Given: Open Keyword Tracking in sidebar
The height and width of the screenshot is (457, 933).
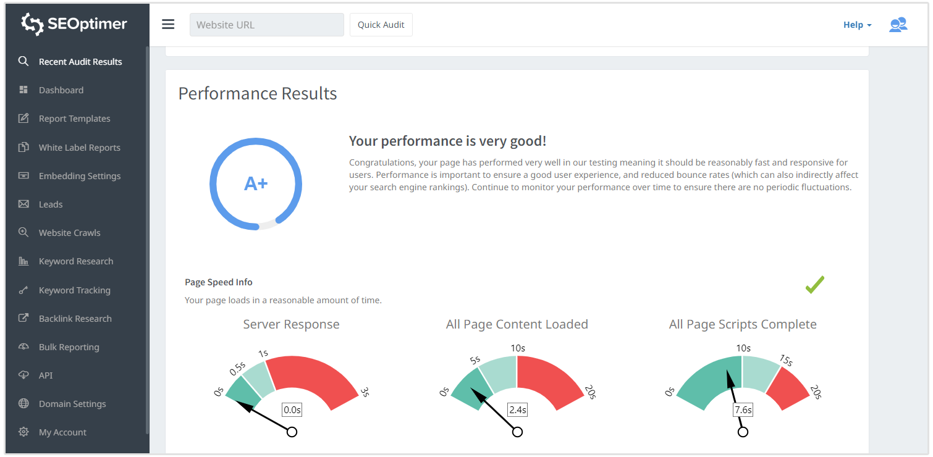Looking at the screenshot, I should click(x=74, y=290).
